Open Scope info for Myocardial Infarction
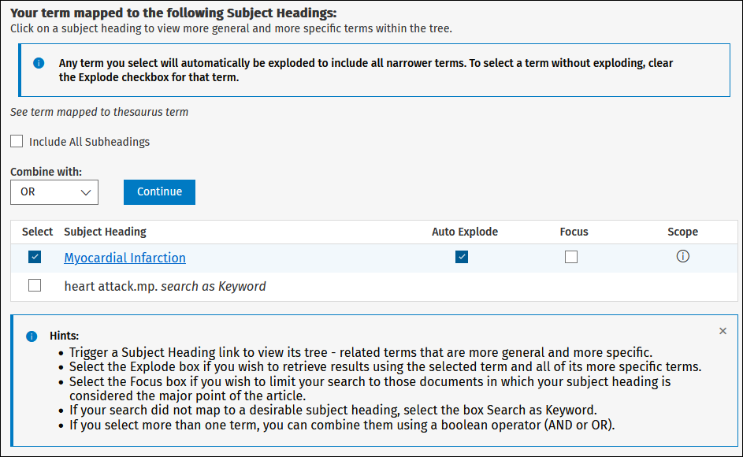Screen dimensions: 743x457 point(682,256)
